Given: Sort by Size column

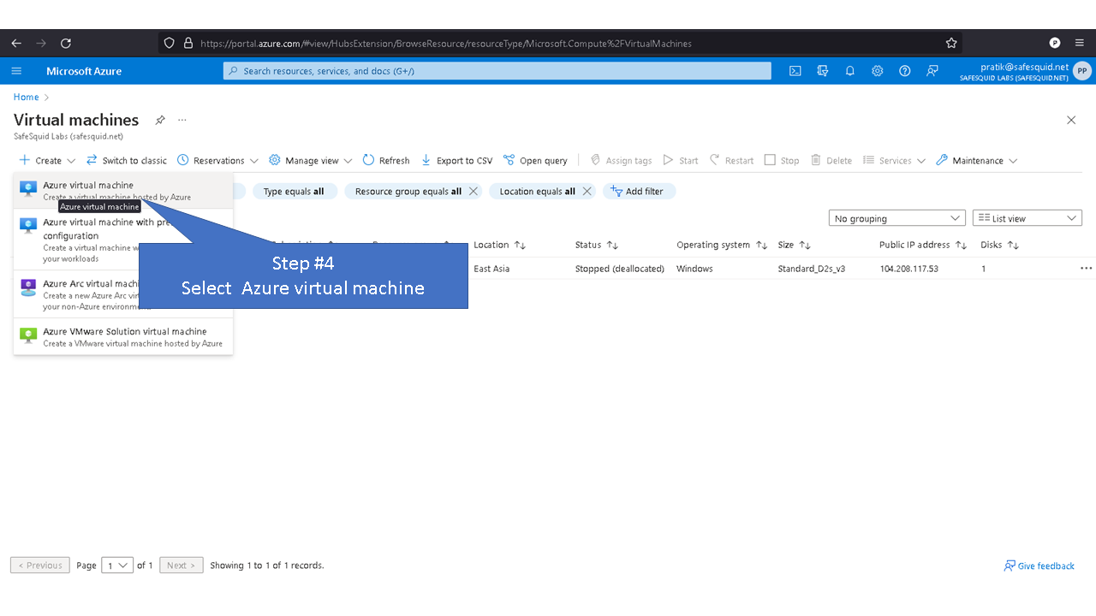Looking at the screenshot, I should [794, 245].
